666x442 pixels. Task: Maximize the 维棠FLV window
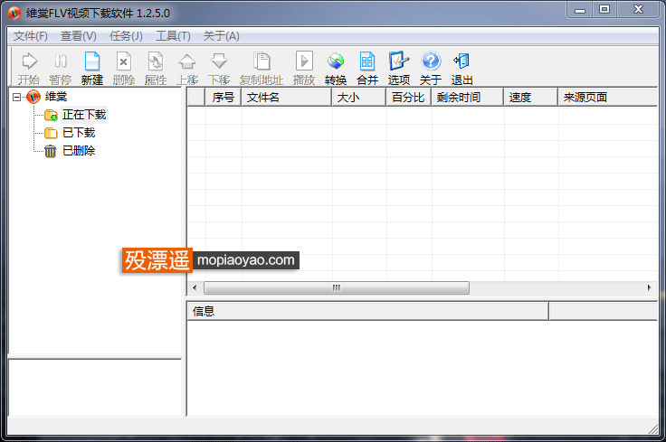604,10
